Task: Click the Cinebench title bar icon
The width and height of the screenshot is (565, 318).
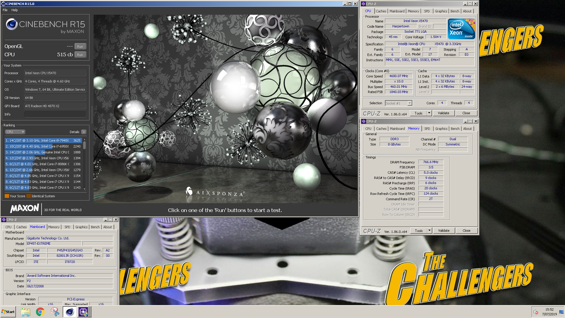Action: coord(3,4)
